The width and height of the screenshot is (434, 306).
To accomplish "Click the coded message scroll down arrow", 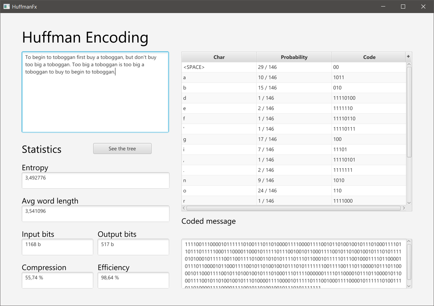I will 409,286.
